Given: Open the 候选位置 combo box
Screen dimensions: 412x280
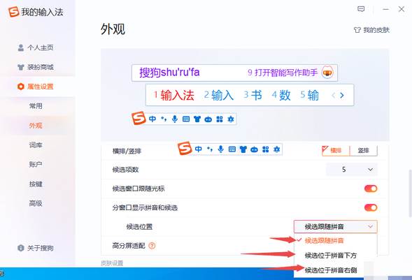Looking at the screenshot, I should click(336, 227).
